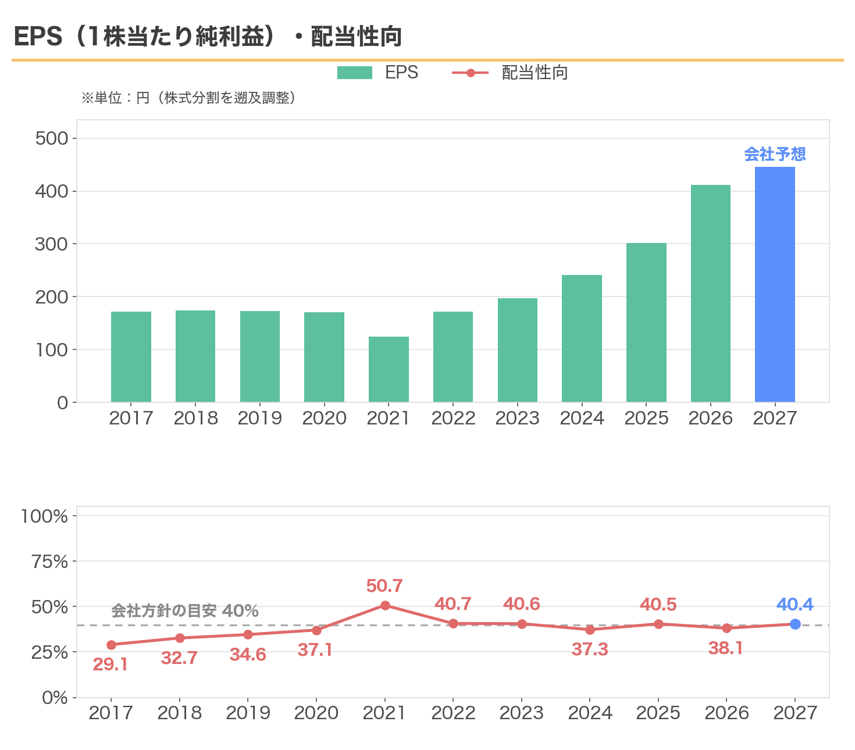Select the 2018 EPS bar

195,356
